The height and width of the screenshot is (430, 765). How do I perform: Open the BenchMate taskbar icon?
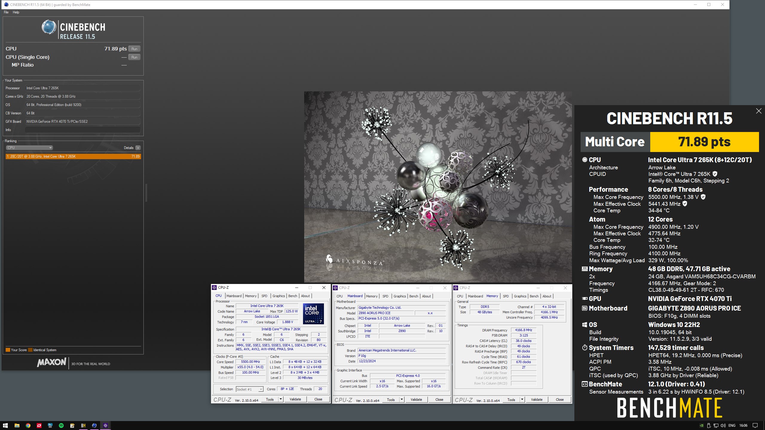click(x=83, y=426)
